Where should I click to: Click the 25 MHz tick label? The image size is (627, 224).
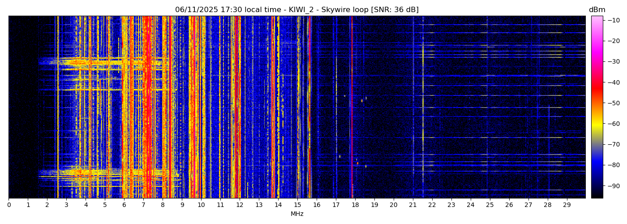490,205
